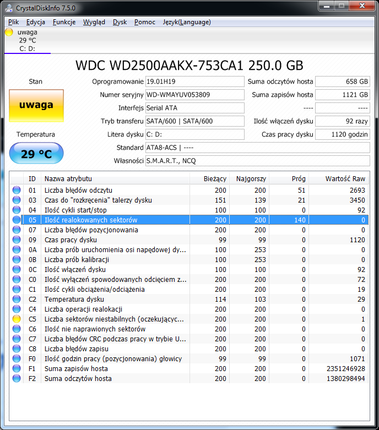
Task: Click the blue status orb for attribute 01
Action: pos(17,190)
